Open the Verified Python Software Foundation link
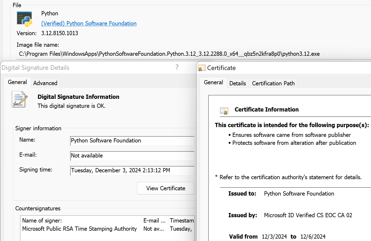 89,23
